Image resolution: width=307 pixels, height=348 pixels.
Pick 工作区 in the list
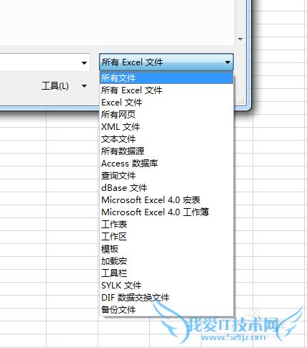tap(166, 237)
